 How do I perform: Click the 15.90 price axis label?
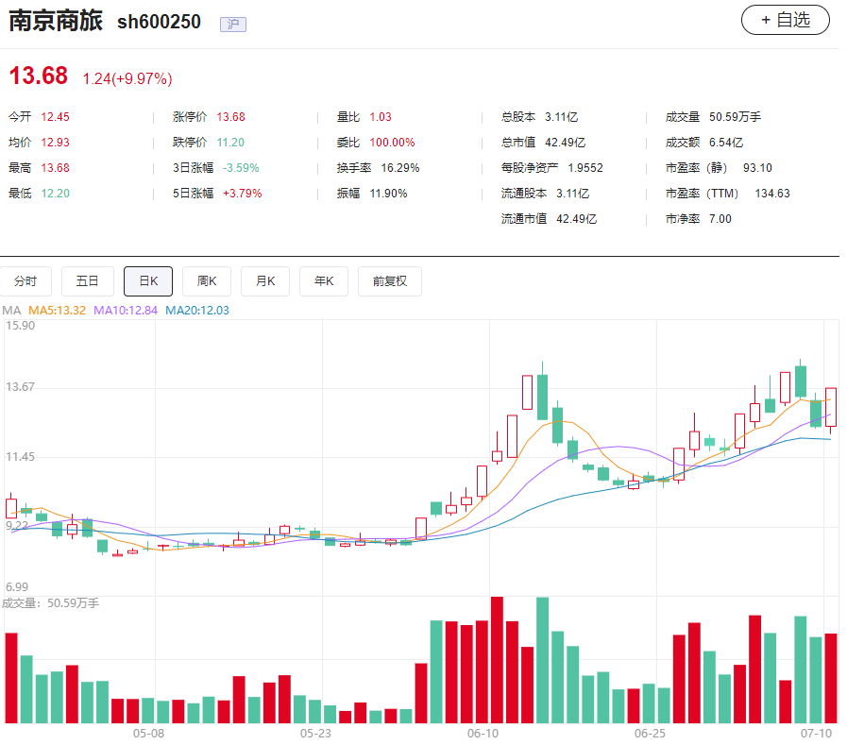[x=20, y=325]
